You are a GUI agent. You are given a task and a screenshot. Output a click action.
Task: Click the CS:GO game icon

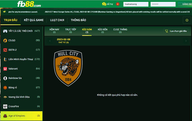point(5,40)
